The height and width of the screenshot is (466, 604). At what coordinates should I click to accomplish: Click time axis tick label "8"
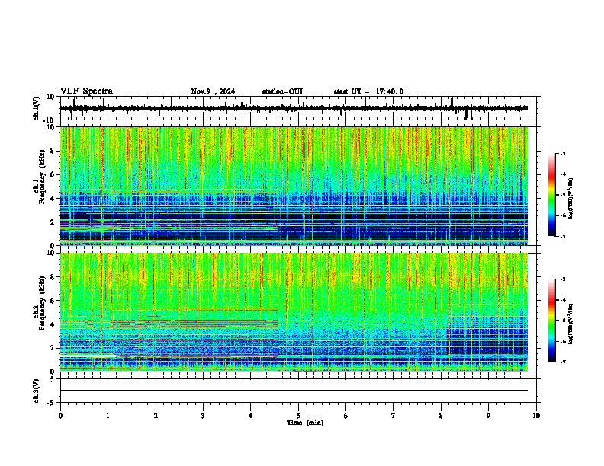441,416
